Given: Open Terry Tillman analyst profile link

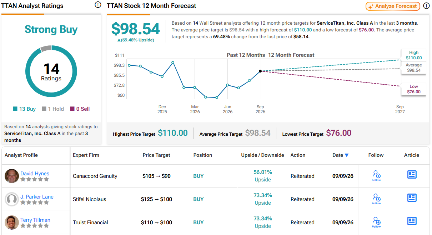Looking at the screenshot, I should coord(35,220).
